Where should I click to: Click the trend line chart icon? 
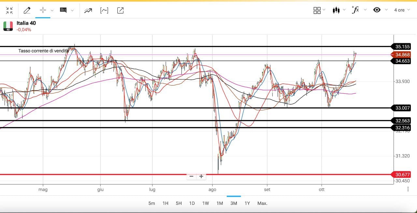pyautogui.click(x=88, y=10)
